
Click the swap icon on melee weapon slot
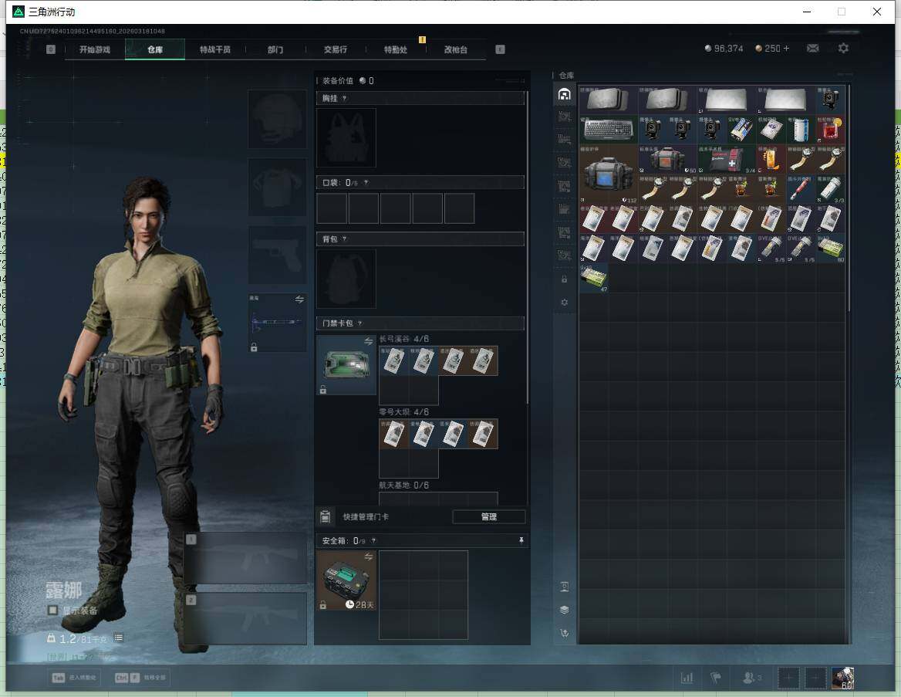(299, 299)
